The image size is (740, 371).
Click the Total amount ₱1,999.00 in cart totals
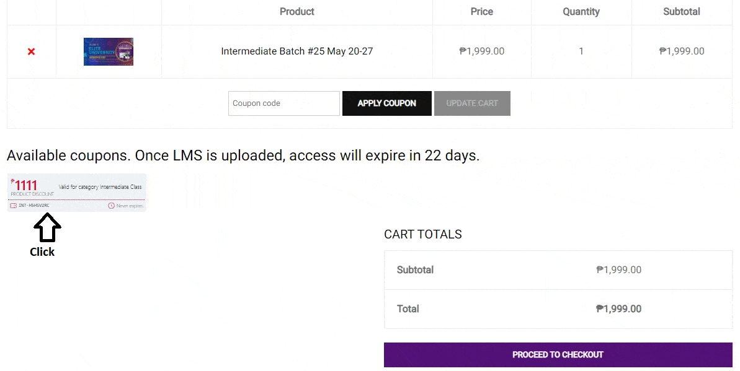(x=618, y=309)
